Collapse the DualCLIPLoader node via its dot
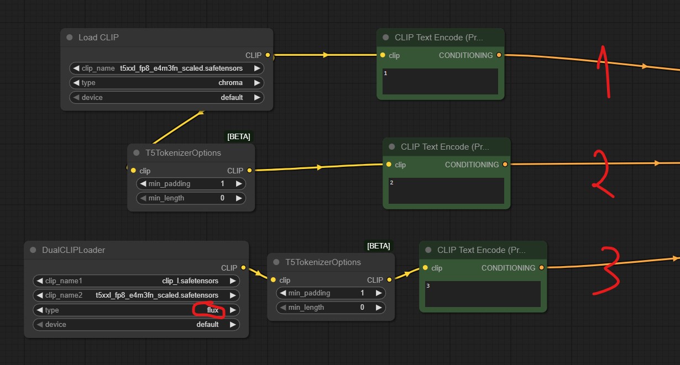 33,250
